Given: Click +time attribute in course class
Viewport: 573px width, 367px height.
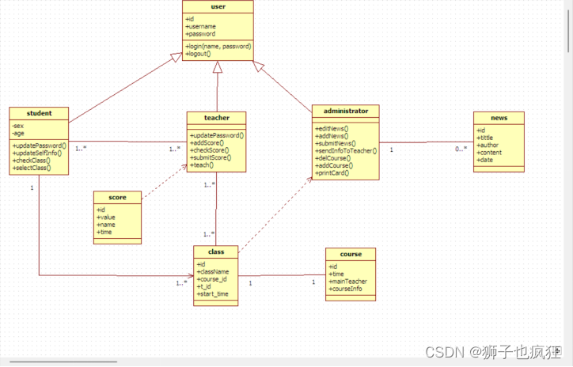Looking at the screenshot, I should pyautogui.click(x=336, y=274).
